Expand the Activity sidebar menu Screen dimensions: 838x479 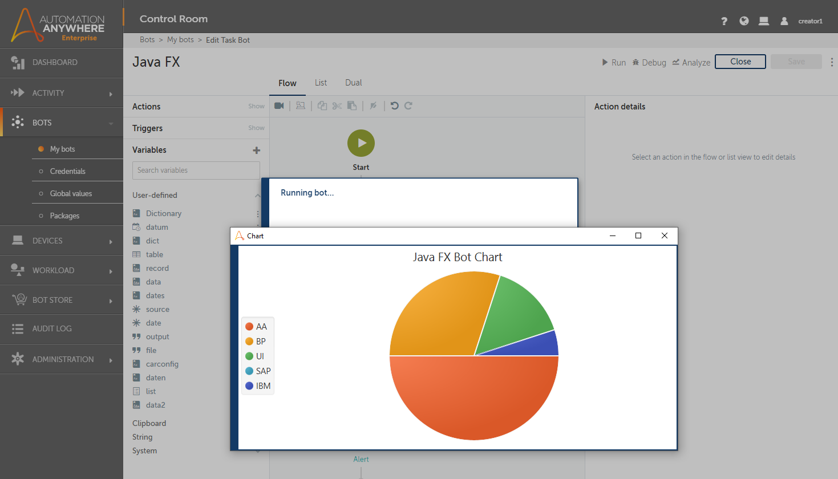[x=62, y=93]
